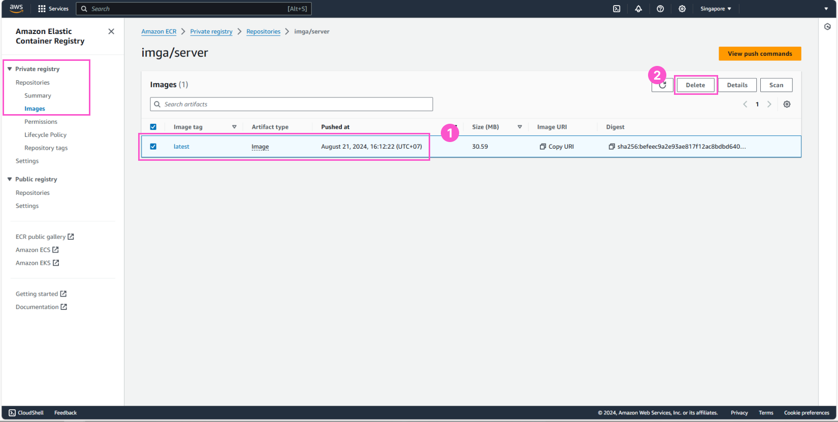Copy the sha256 digest icon
Screen dimensions: 838x422
pyautogui.click(x=611, y=147)
